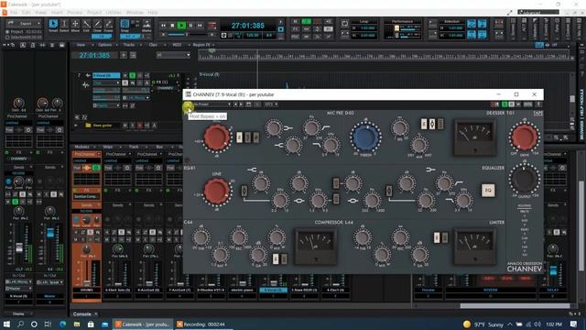586x330 pixels.
Task: Select the Smart tool in Cakewalk toolbar
Action: point(53,24)
